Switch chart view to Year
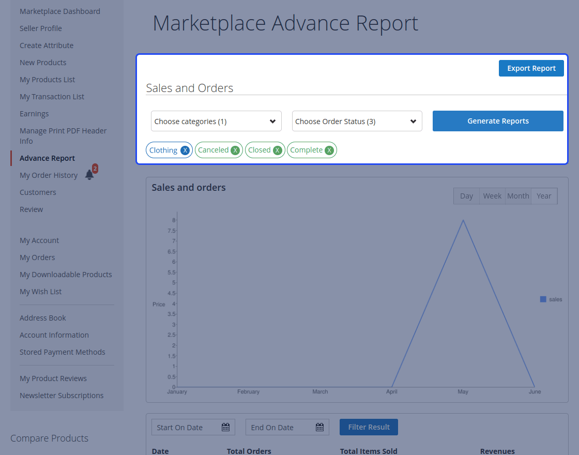Screen dimensions: 579x455 coord(544,196)
